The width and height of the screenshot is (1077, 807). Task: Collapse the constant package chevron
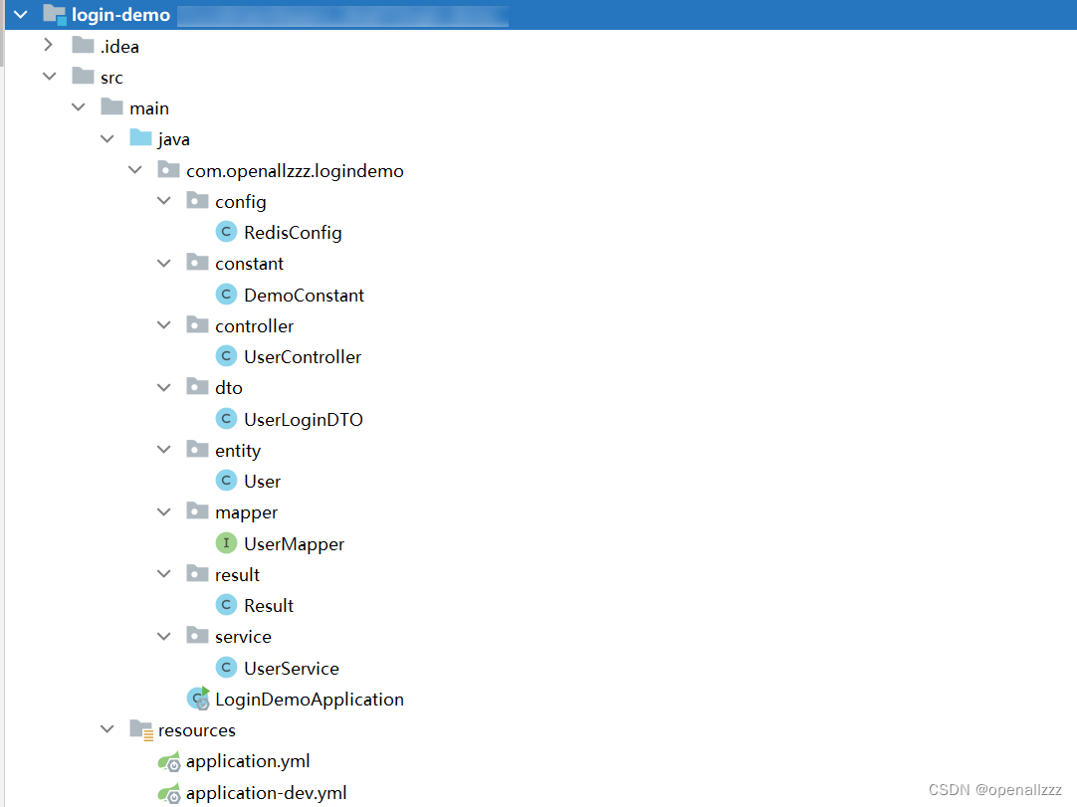point(164,263)
